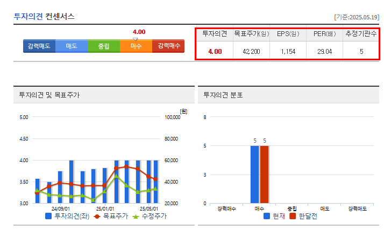Click the 42,200 target price value
Image resolution: width=384 pixels, height=230 pixels.
(251, 52)
